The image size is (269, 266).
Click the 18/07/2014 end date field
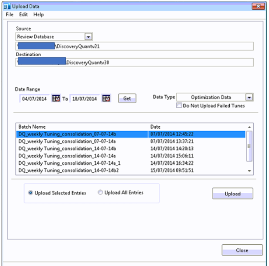click(85, 99)
